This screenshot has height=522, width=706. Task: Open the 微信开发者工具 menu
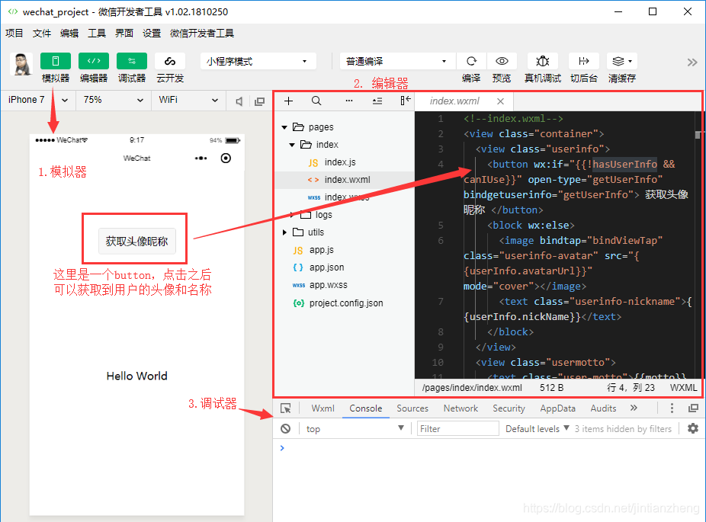[x=202, y=34]
